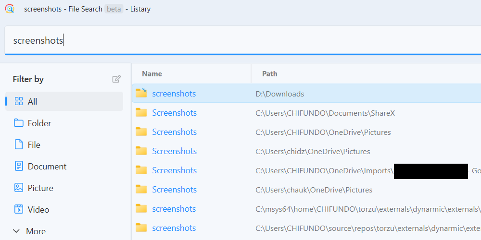The height and width of the screenshot is (240, 481).
Task: Open Screenshots folder in Documents\ShareX
Action: [174, 113]
